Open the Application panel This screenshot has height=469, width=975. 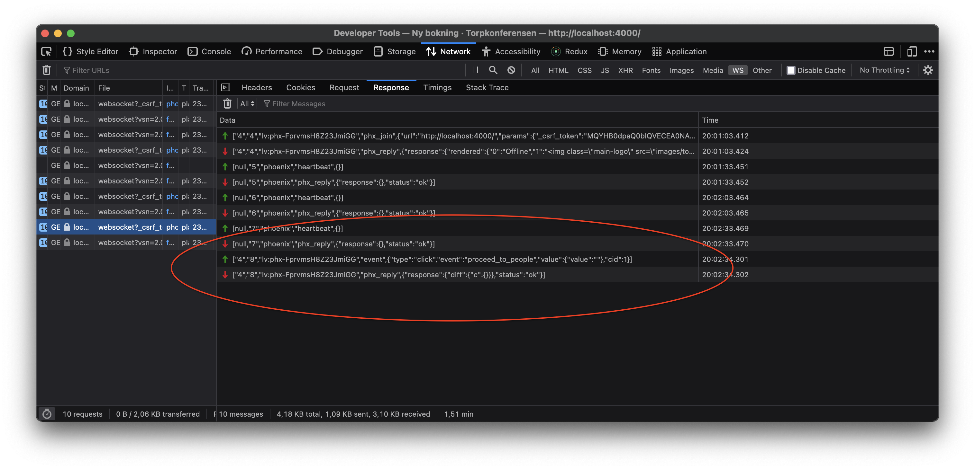click(x=679, y=51)
